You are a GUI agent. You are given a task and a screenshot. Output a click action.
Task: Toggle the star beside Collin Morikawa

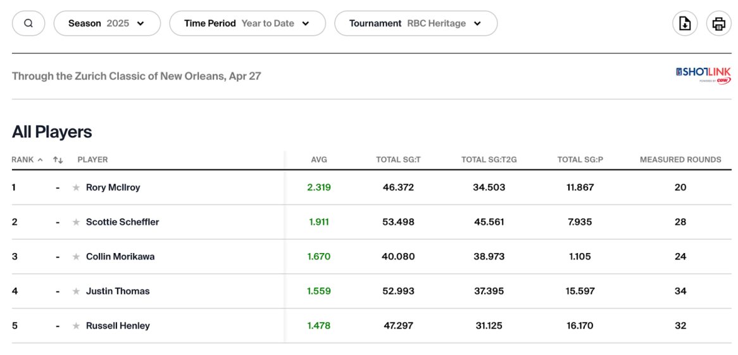click(76, 257)
